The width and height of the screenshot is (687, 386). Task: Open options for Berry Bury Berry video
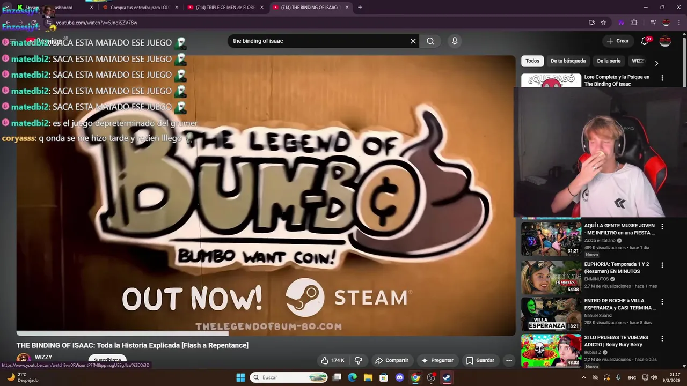[x=662, y=339]
